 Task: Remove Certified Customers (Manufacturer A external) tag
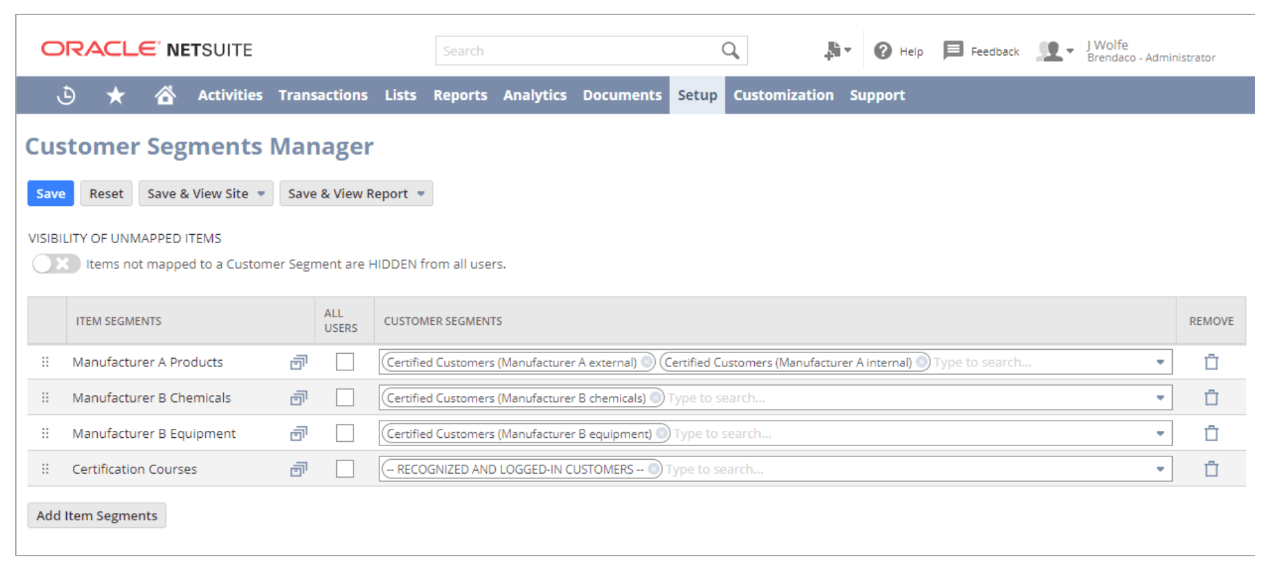(647, 362)
